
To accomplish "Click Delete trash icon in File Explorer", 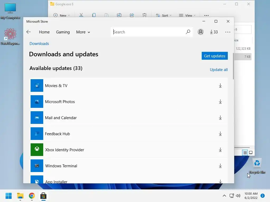I will [x=144, y=15].
